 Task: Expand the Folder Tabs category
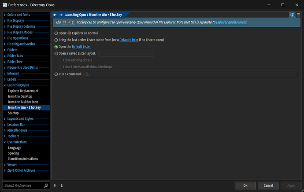click(5, 56)
